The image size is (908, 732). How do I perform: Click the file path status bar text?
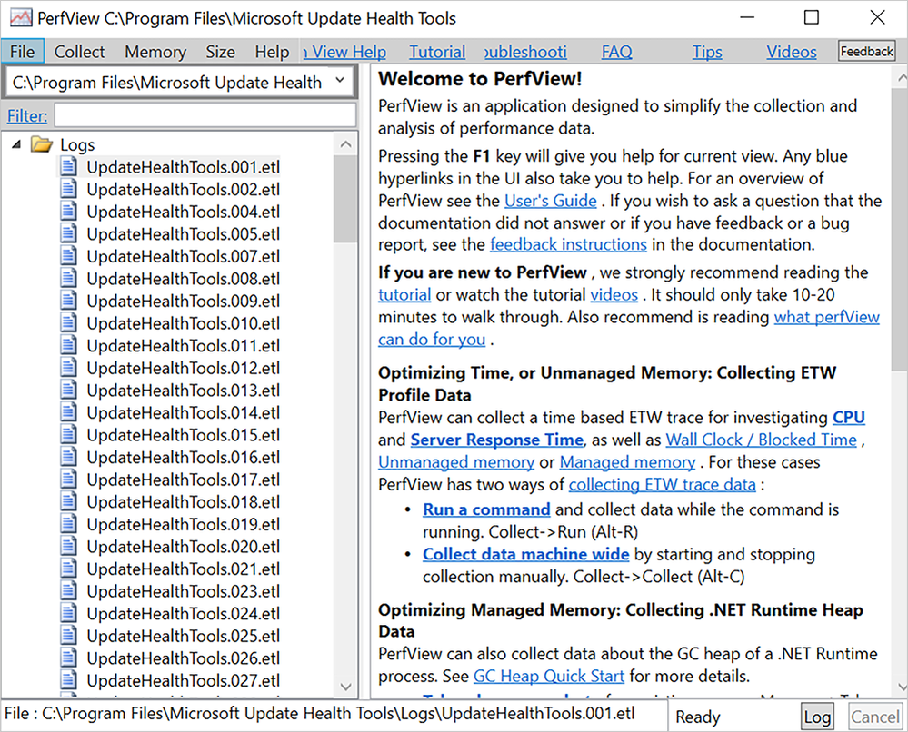click(x=320, y=714)
